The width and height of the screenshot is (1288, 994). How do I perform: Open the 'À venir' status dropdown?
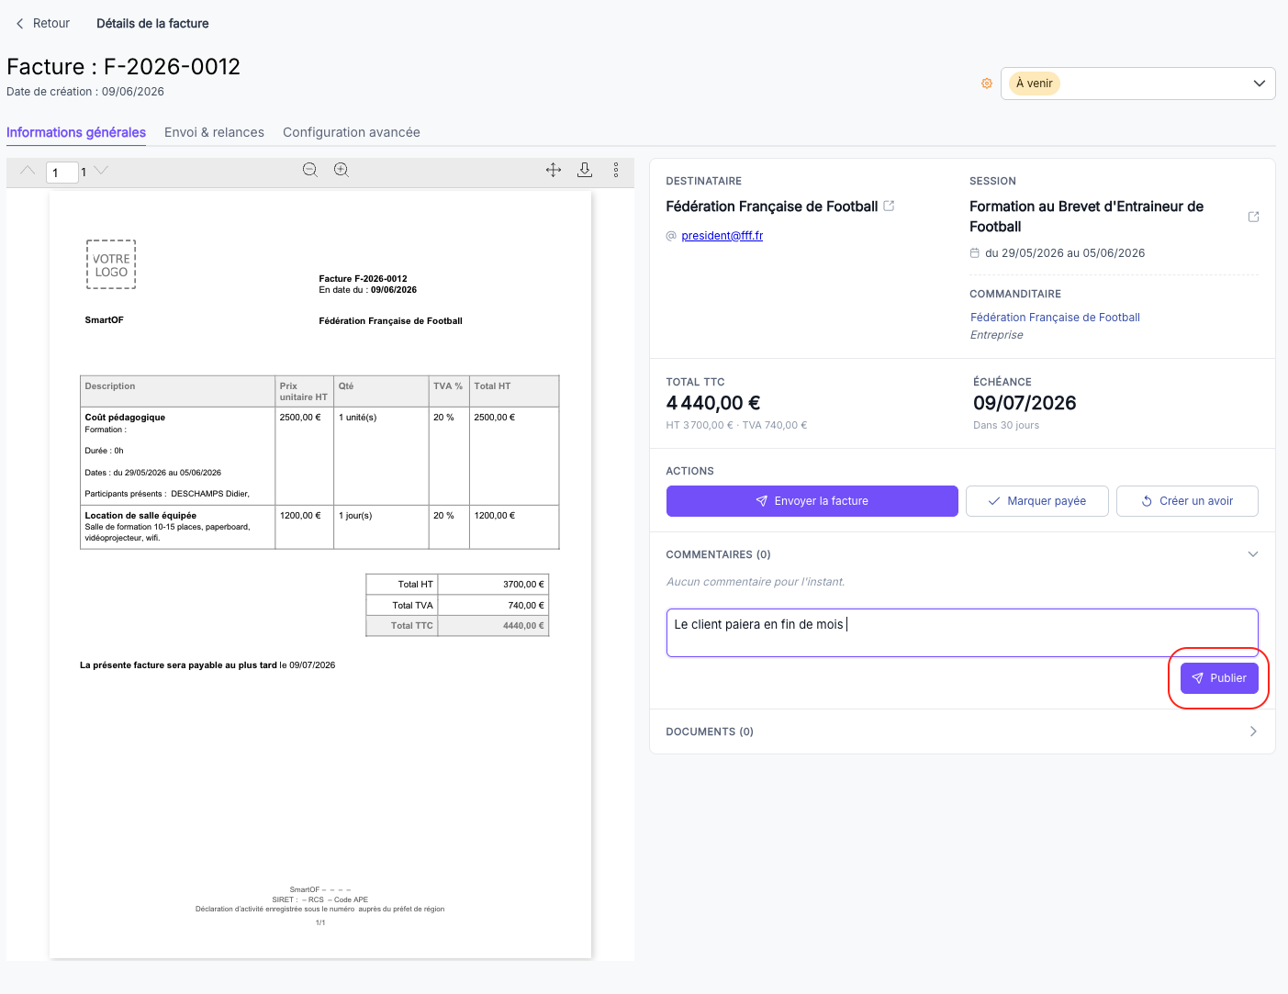(x=1137, y=84)
